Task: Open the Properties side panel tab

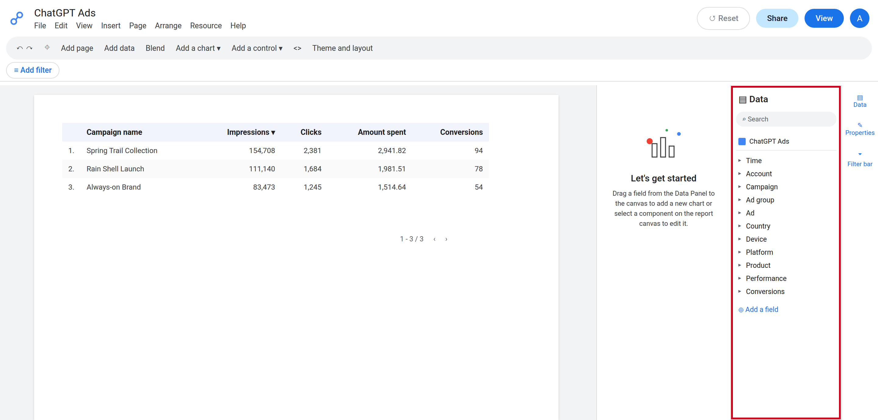Action: pos(860,129)
